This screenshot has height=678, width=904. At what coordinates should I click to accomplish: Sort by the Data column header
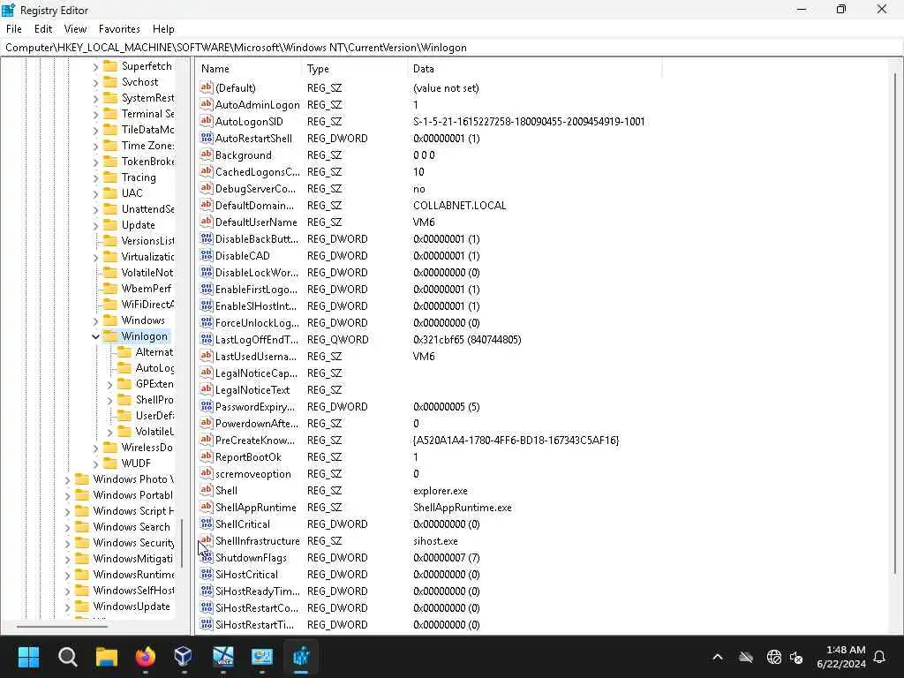(534, 69)
